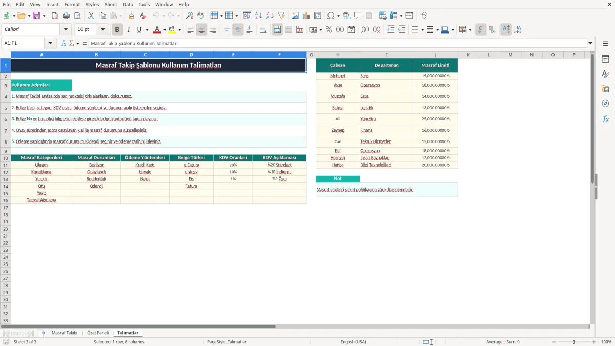Insert a comment

pyautogui.click(x=358, y=16)
